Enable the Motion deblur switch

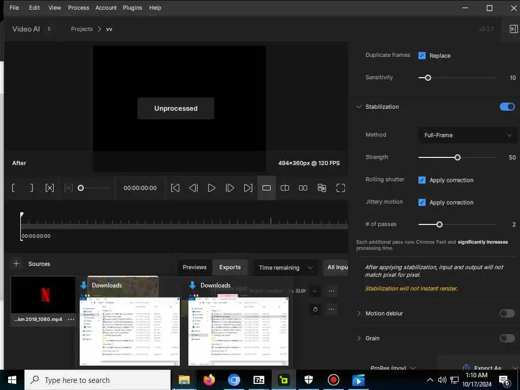507,313
